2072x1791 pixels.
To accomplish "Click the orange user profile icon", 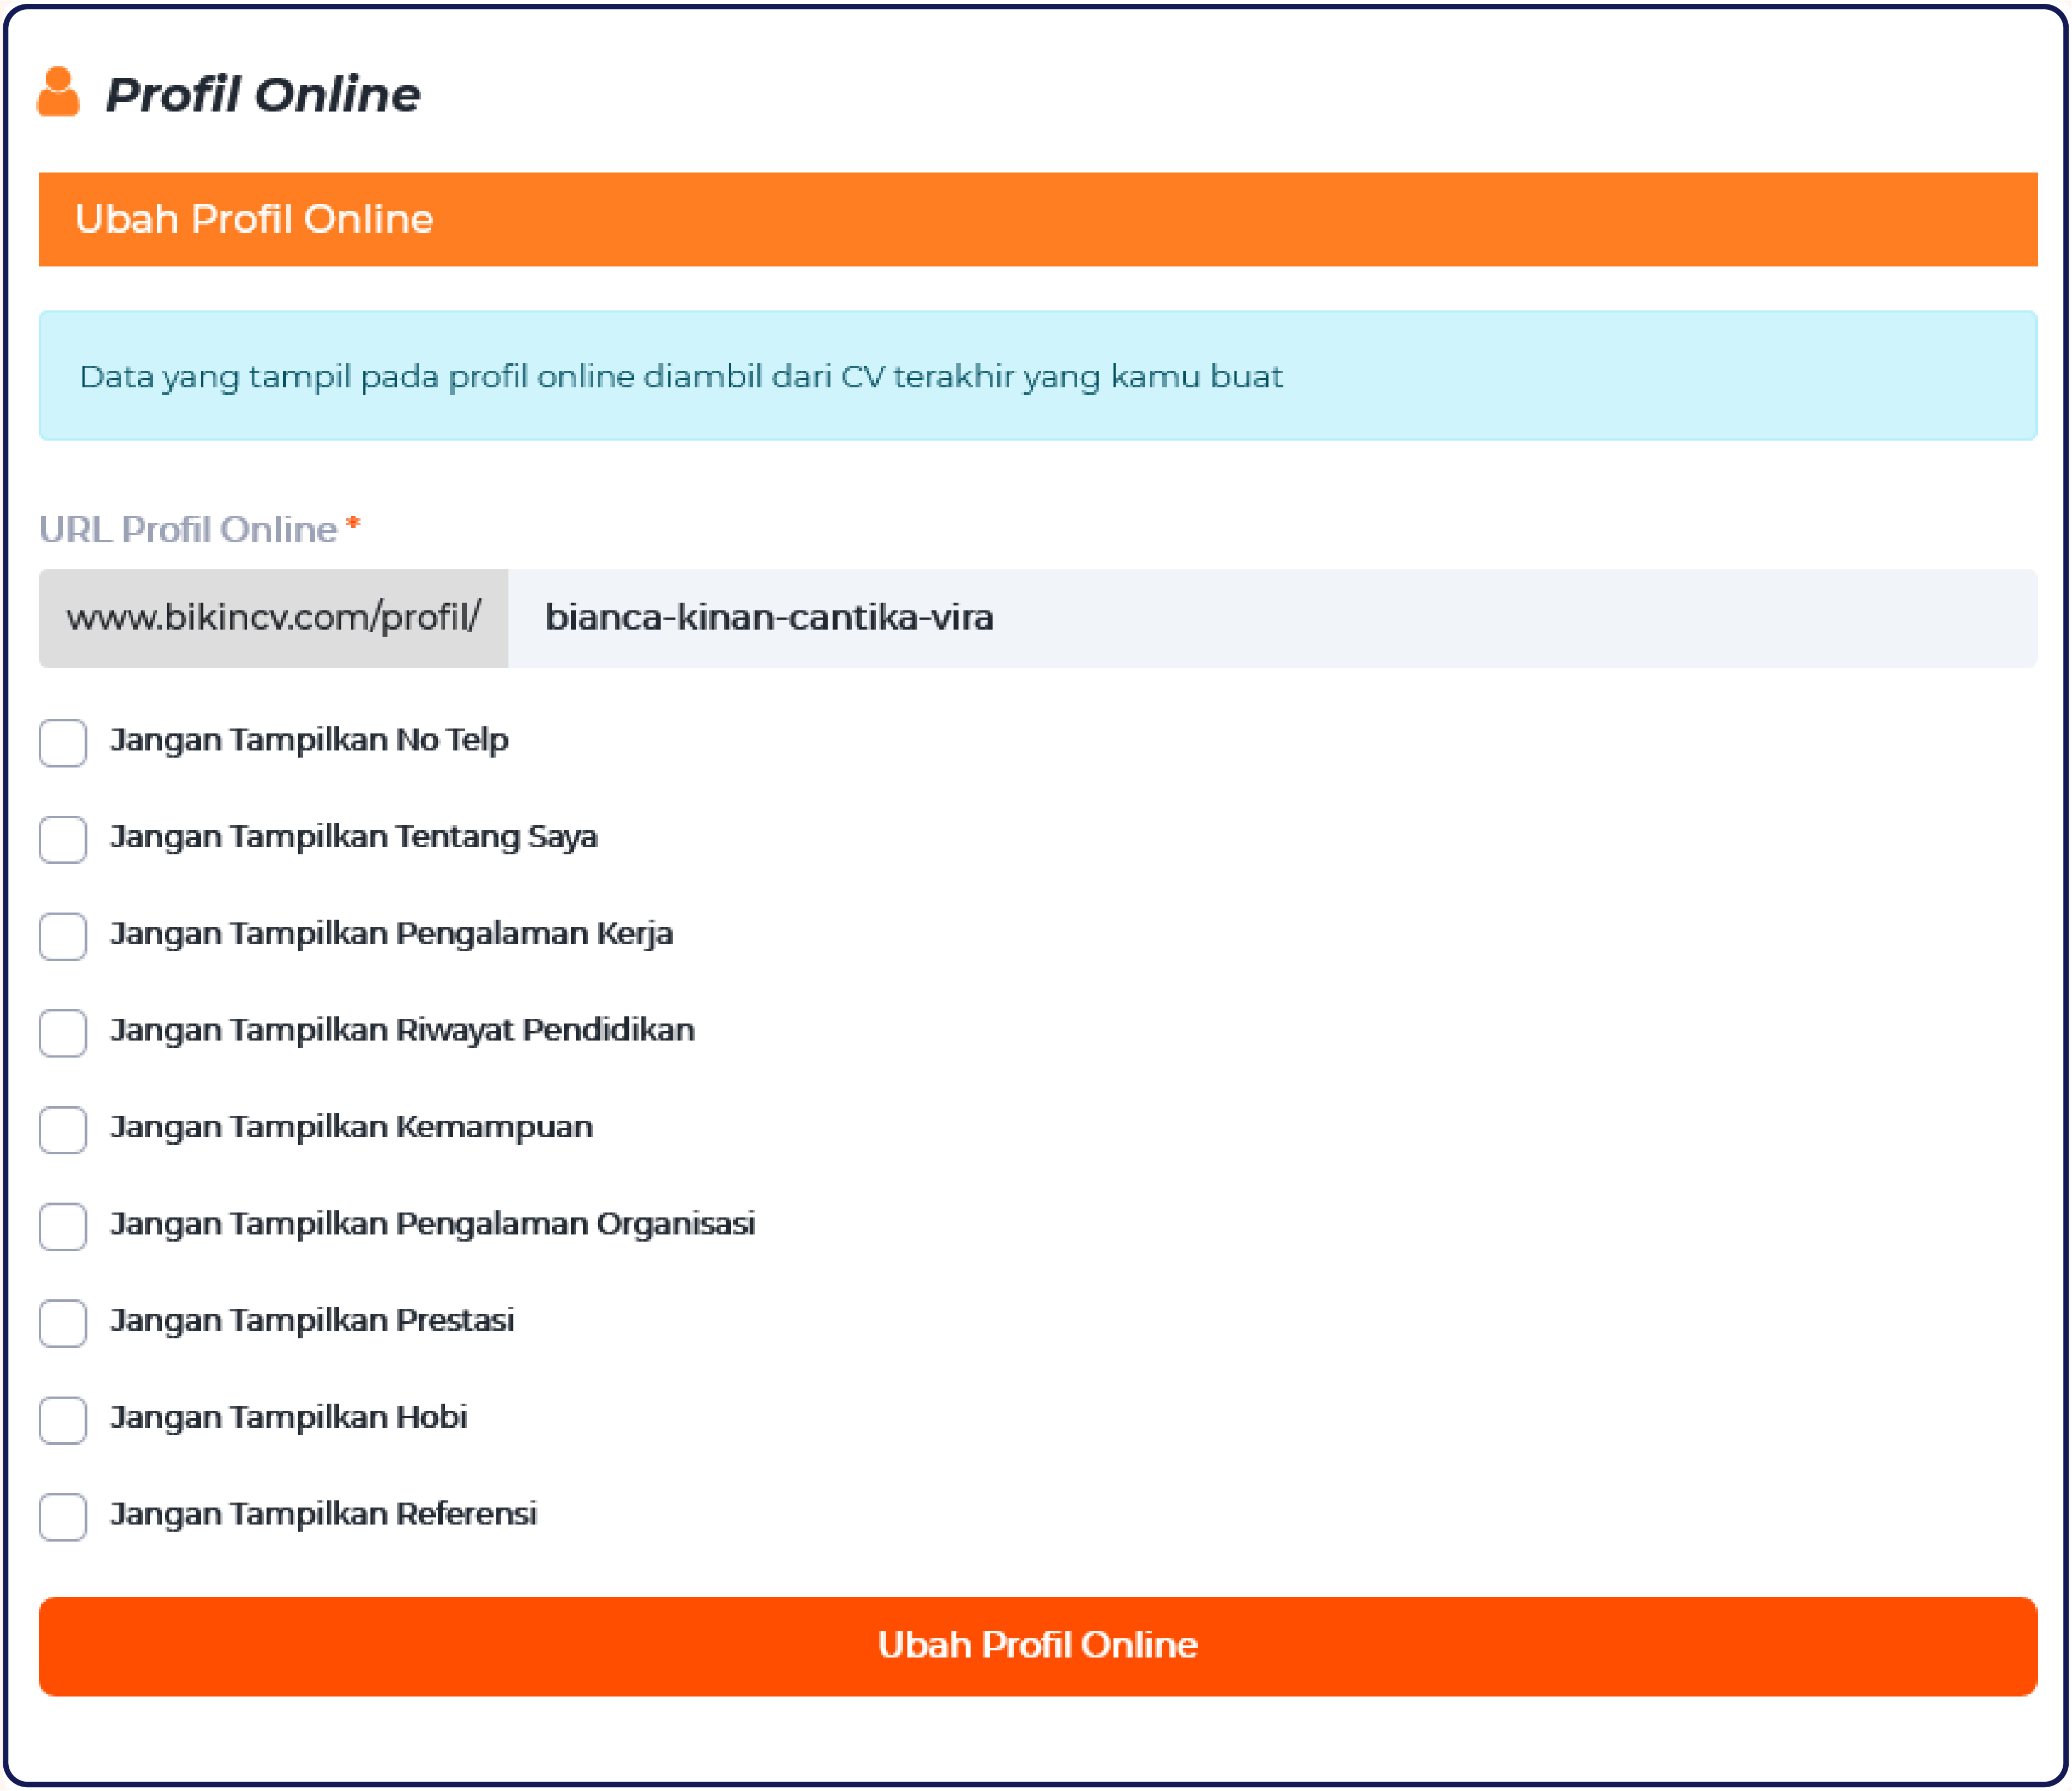I will [x=58, y=93].
